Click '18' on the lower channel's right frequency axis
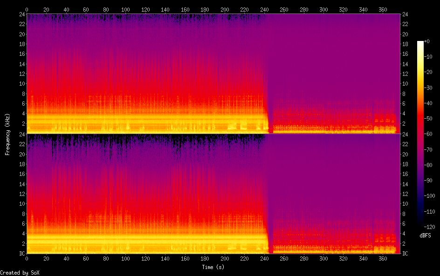The height and width of the screenshot is (276, 440). 405,164
